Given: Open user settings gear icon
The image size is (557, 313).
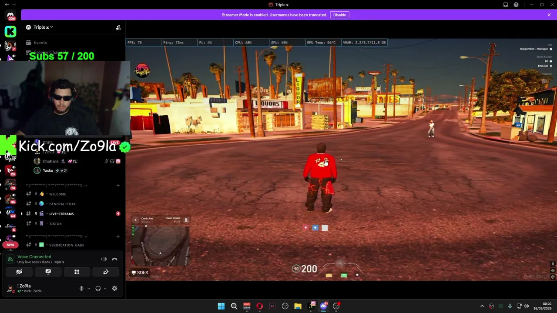Looking at the screenshot, I should (114, 289).
